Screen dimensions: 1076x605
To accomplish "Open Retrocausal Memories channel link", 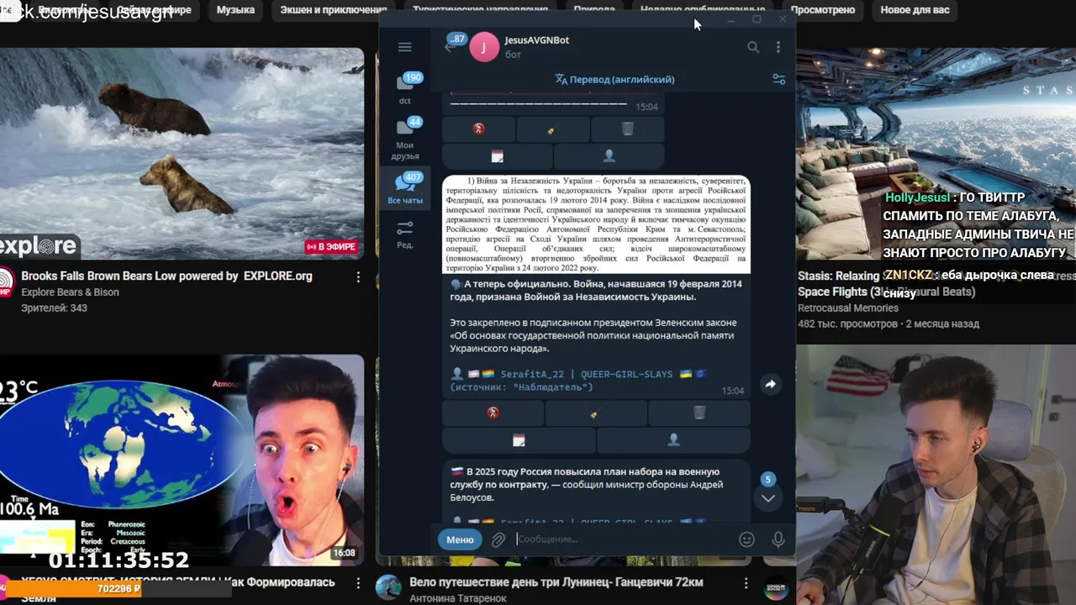I will pyautogui.click(x=847, y=308).
